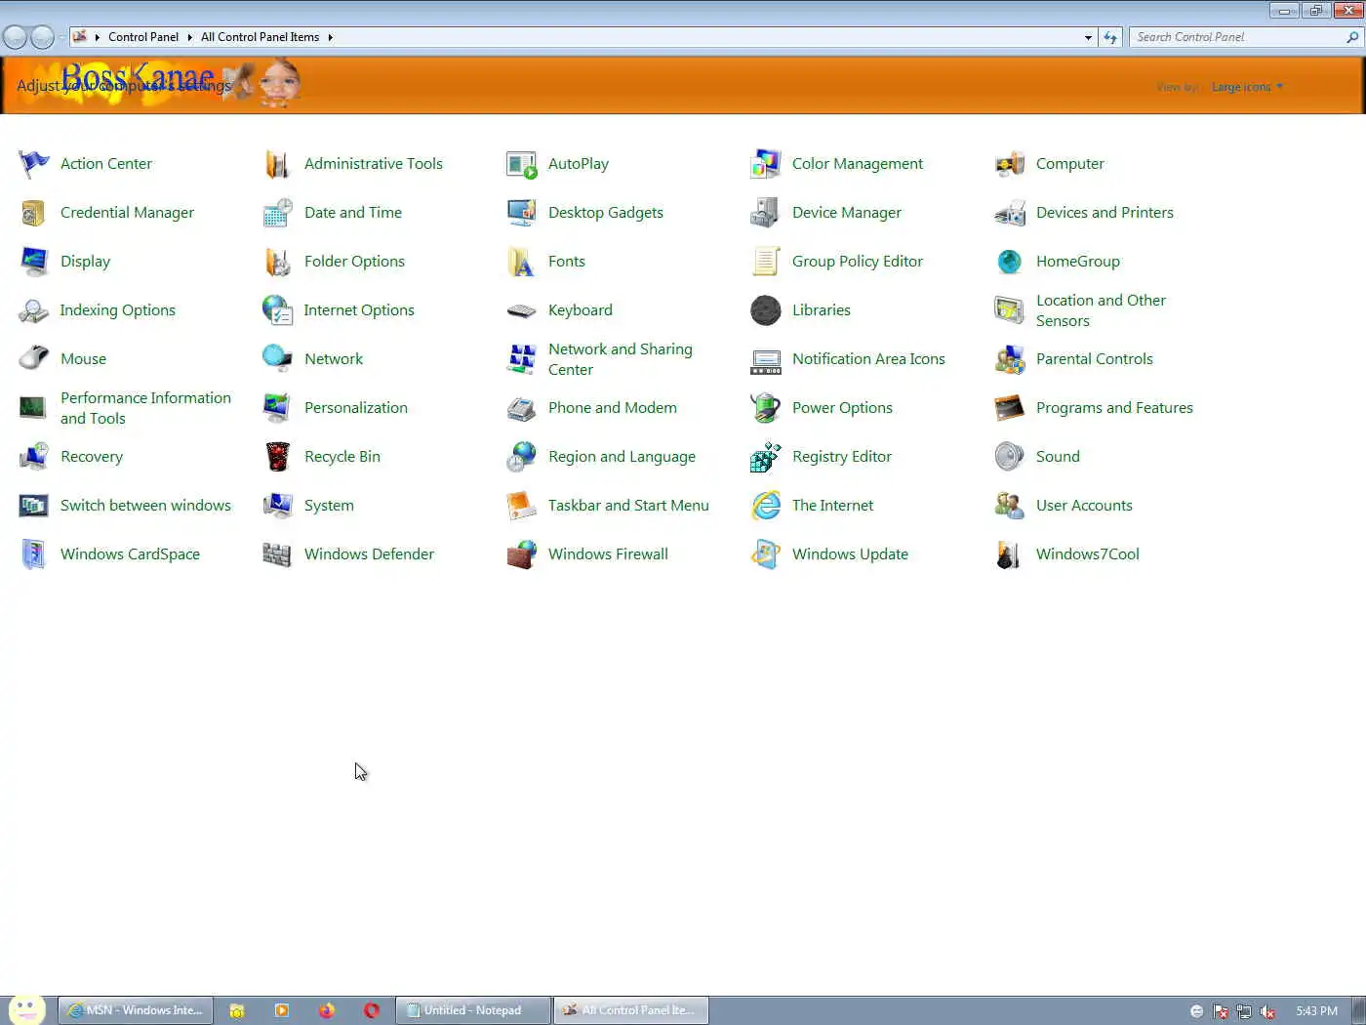
Task: Open the Registry Editor cubes icon
Action: 765,457
